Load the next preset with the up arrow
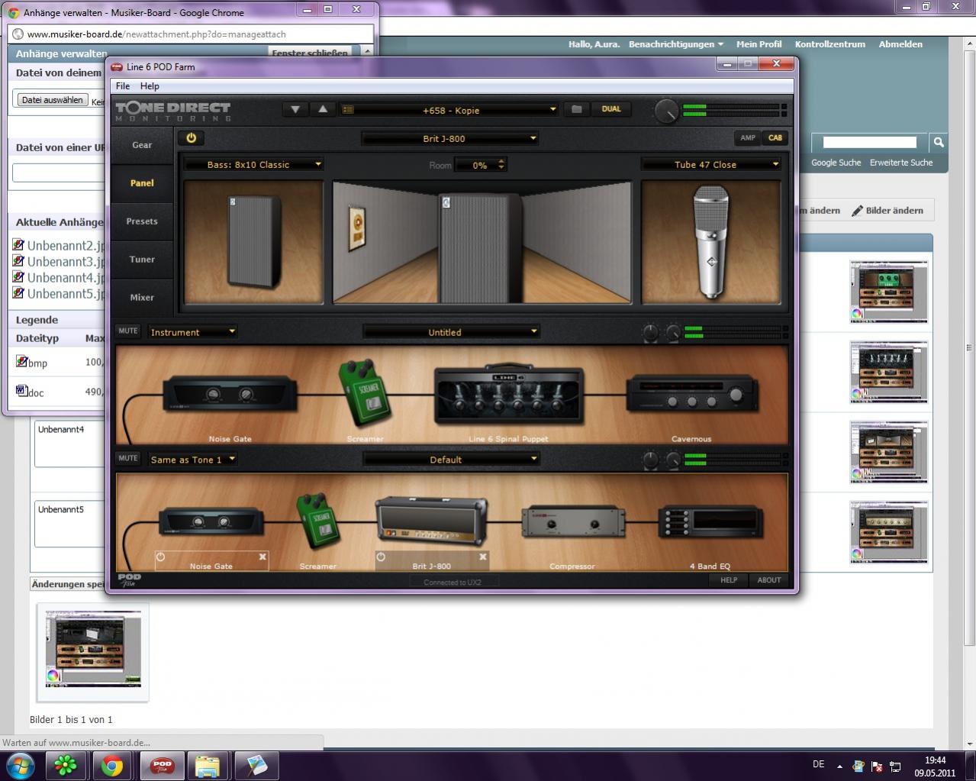Viewport: 976px width, 781px height. pyautogui.click(x=322, y=110)
